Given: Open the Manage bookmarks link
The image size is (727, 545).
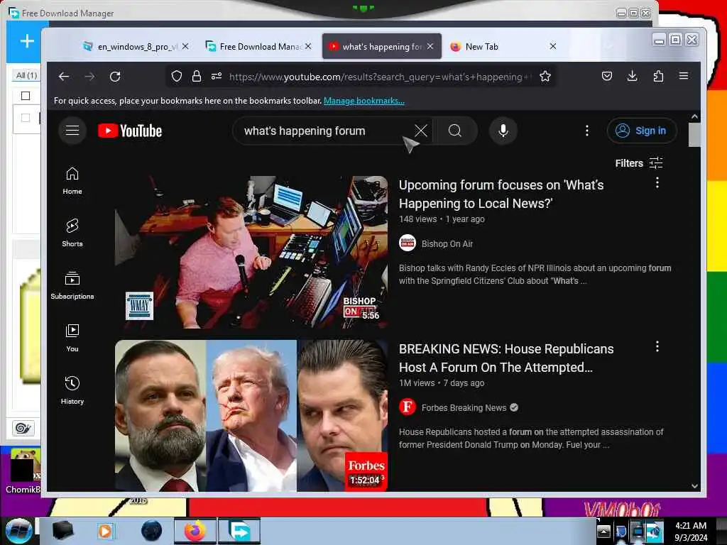Looking at the screenshot, I should 364,101.
